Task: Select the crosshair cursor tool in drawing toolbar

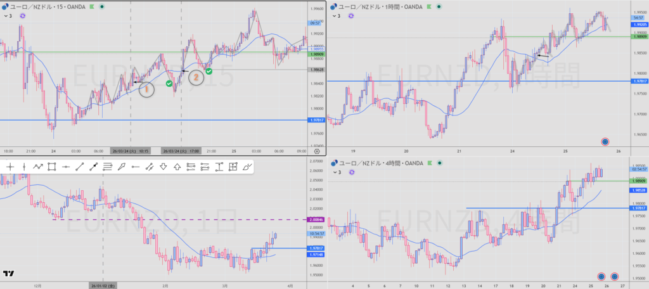Action: tap(10, 167)
